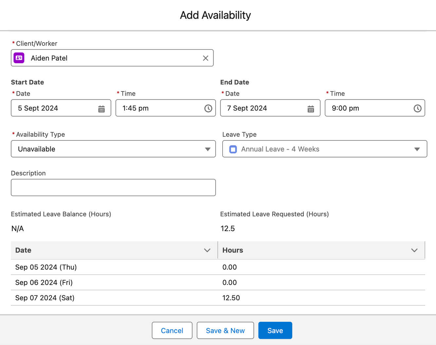Expand the Date column header menu
This screenshot has height=345, width=436.
coord(207,250)
